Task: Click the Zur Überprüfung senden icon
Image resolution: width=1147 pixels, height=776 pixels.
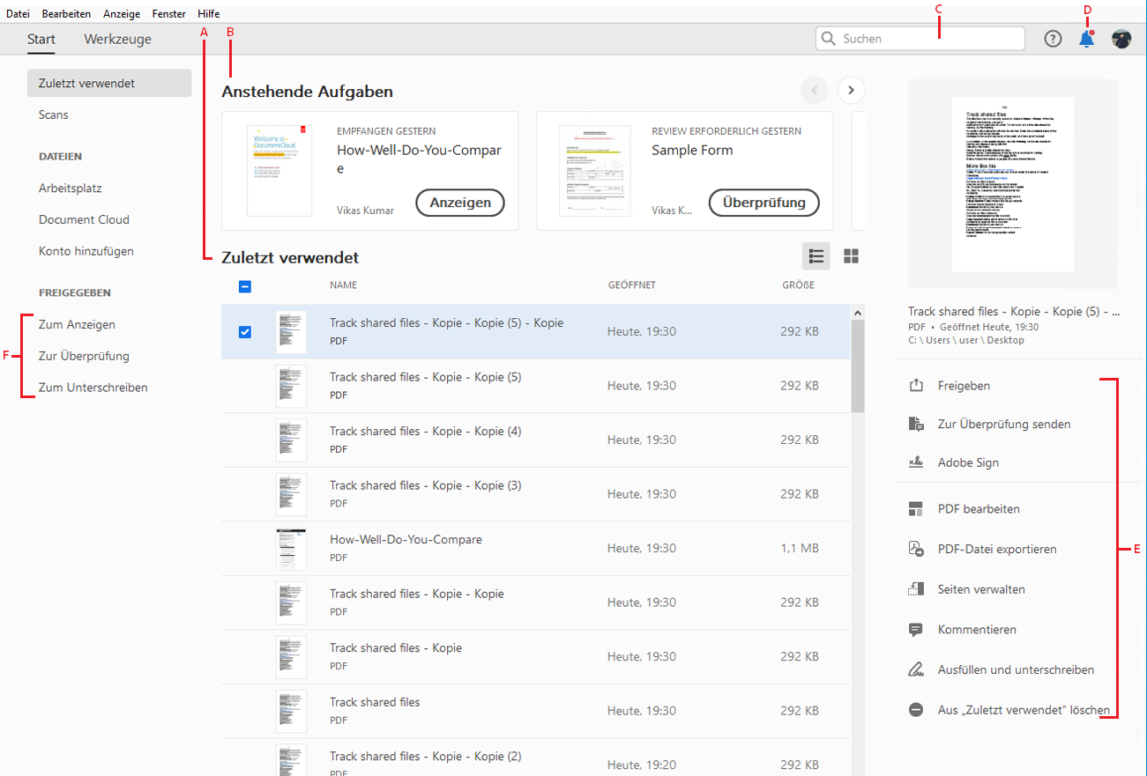Action: click(916, 424)
